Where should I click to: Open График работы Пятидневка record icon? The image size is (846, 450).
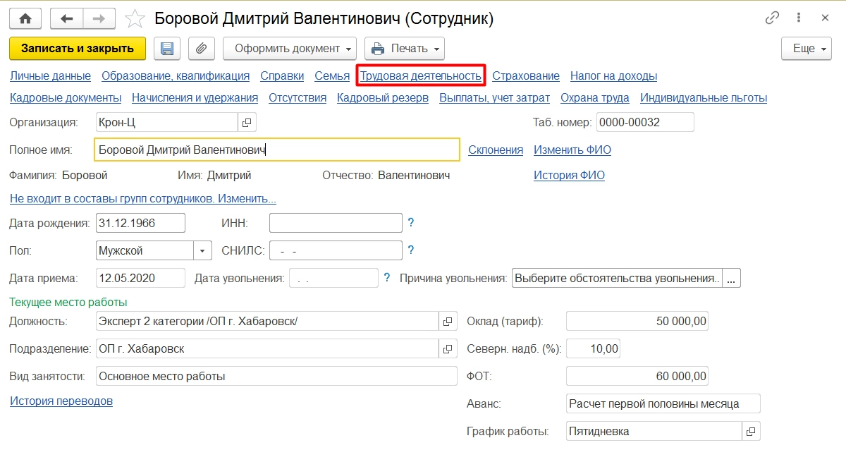(x=752, y=431)
